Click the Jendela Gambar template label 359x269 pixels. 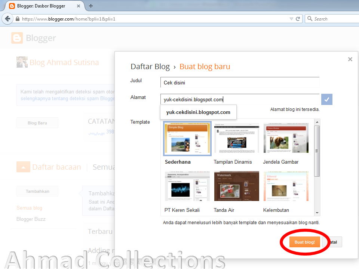pyautogui.click(x=281, y=162)
